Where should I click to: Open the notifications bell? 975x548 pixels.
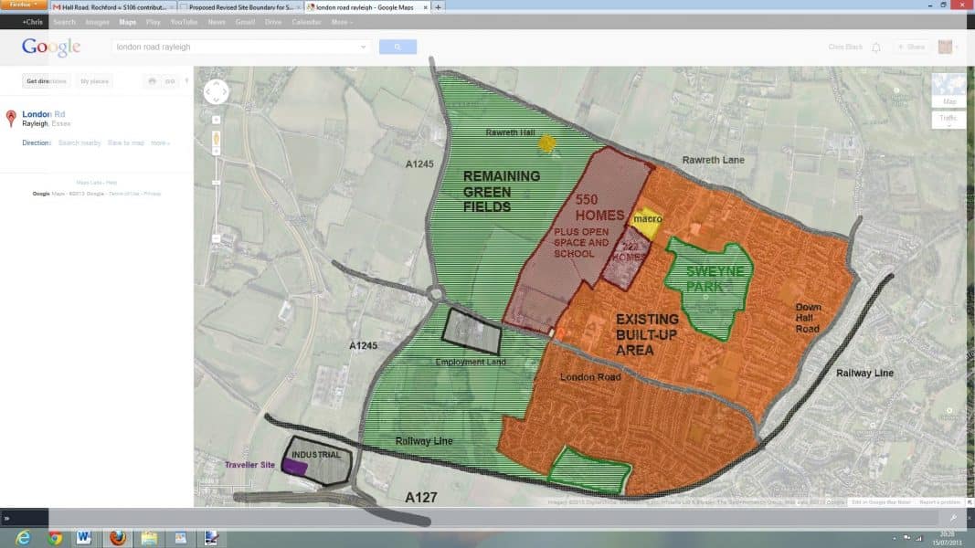pyautogui.click(x=875, y=47)
